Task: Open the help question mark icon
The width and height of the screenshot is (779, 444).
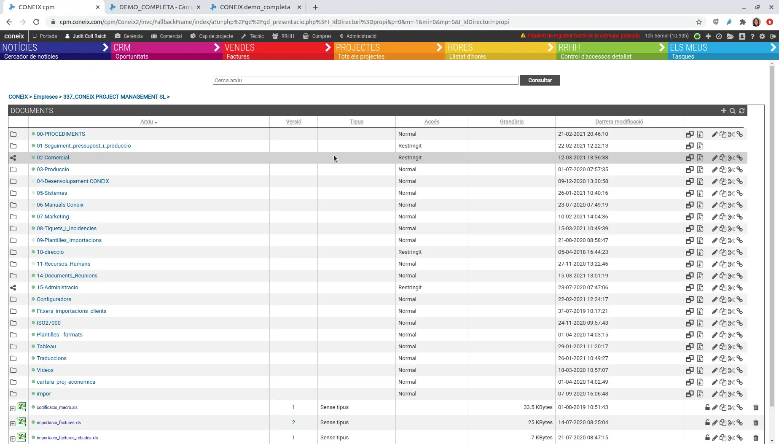Action: (752, 36)
